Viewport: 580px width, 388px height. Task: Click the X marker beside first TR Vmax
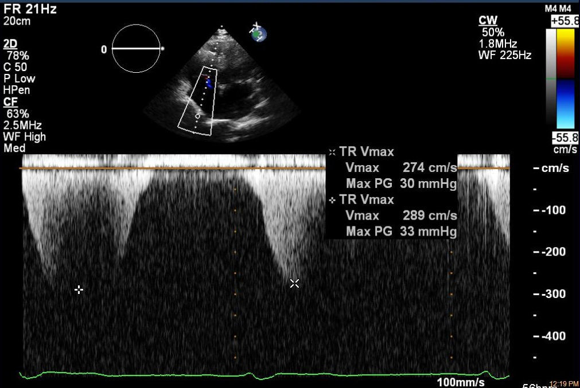click(332, 152)
